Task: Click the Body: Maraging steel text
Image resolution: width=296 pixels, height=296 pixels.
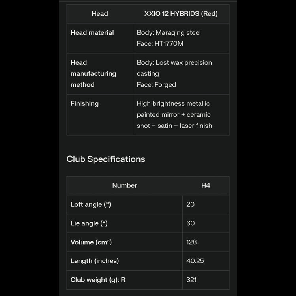Action: [x=169, y=33]
